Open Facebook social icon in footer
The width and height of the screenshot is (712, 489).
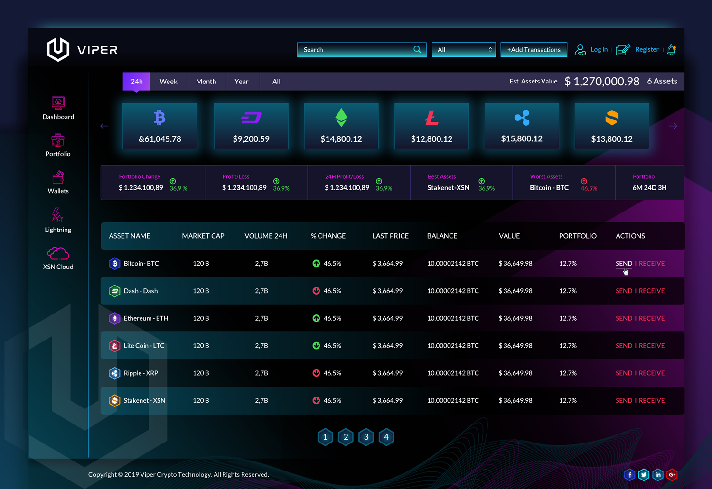click(630, 474)
